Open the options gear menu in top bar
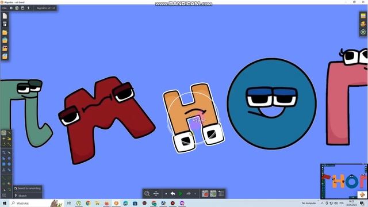This screenshot has height=207, width=368. tap(11, 8)
